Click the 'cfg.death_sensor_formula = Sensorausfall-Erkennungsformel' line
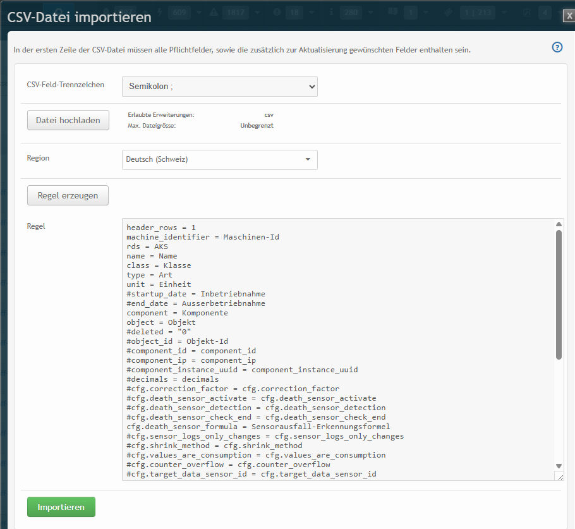Viewport: 575px width, 529px height. point(258,427)
